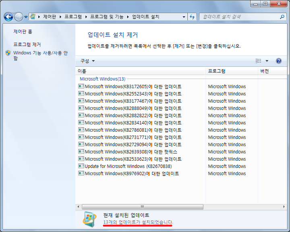Click the icon of the KB3177467 row
This screenshot has width=290, height=232.
click(x=81, y=101)
